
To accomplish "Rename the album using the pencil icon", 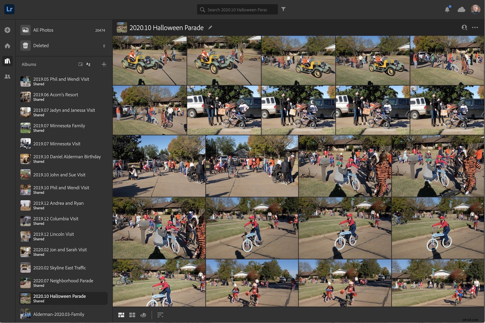I will coord(210,28).
